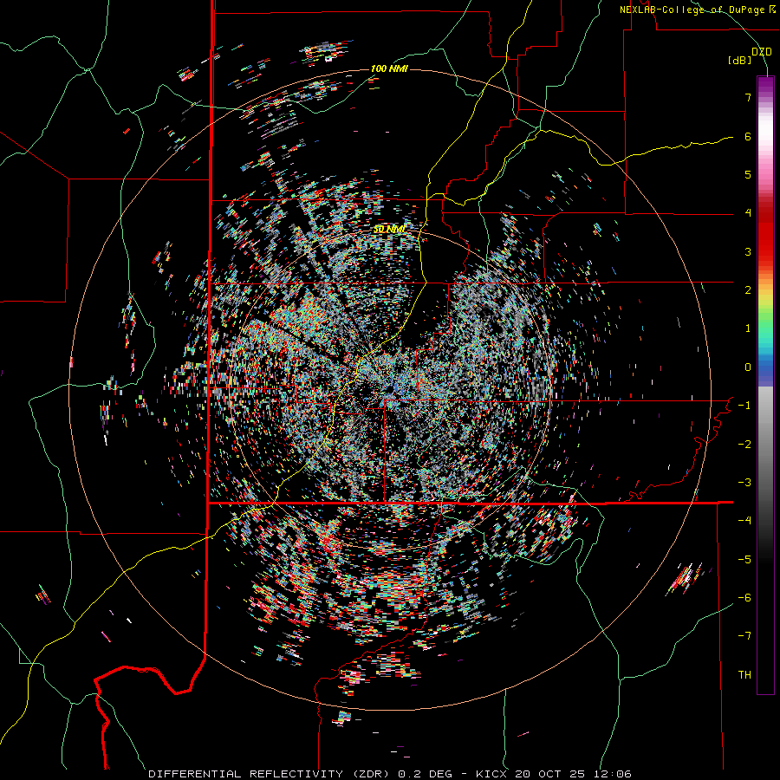This screenshot has width=780, height=780.
Task: Click the DZD [dB] color scale heading
Action: pyautogui.click(x=751, y=55)
